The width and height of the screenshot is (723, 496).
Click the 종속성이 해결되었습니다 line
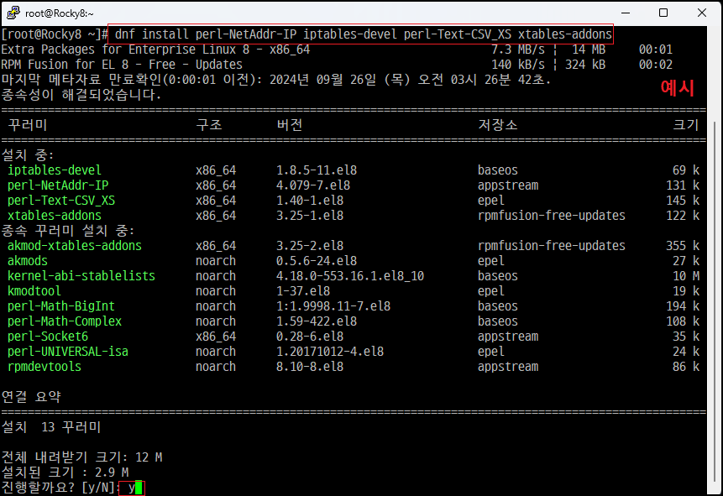pos(81,95)
